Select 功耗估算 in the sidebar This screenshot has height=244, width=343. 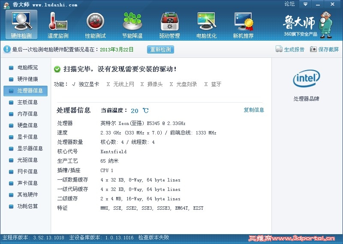click(x=25, y=206)
